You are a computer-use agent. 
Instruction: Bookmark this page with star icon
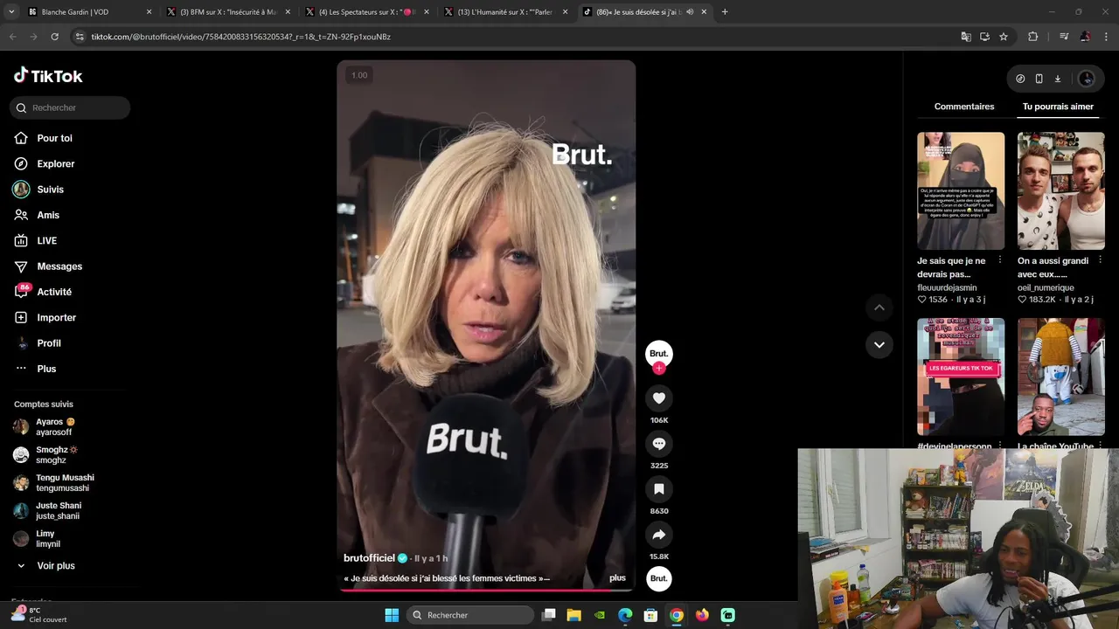click(1004, 37)
